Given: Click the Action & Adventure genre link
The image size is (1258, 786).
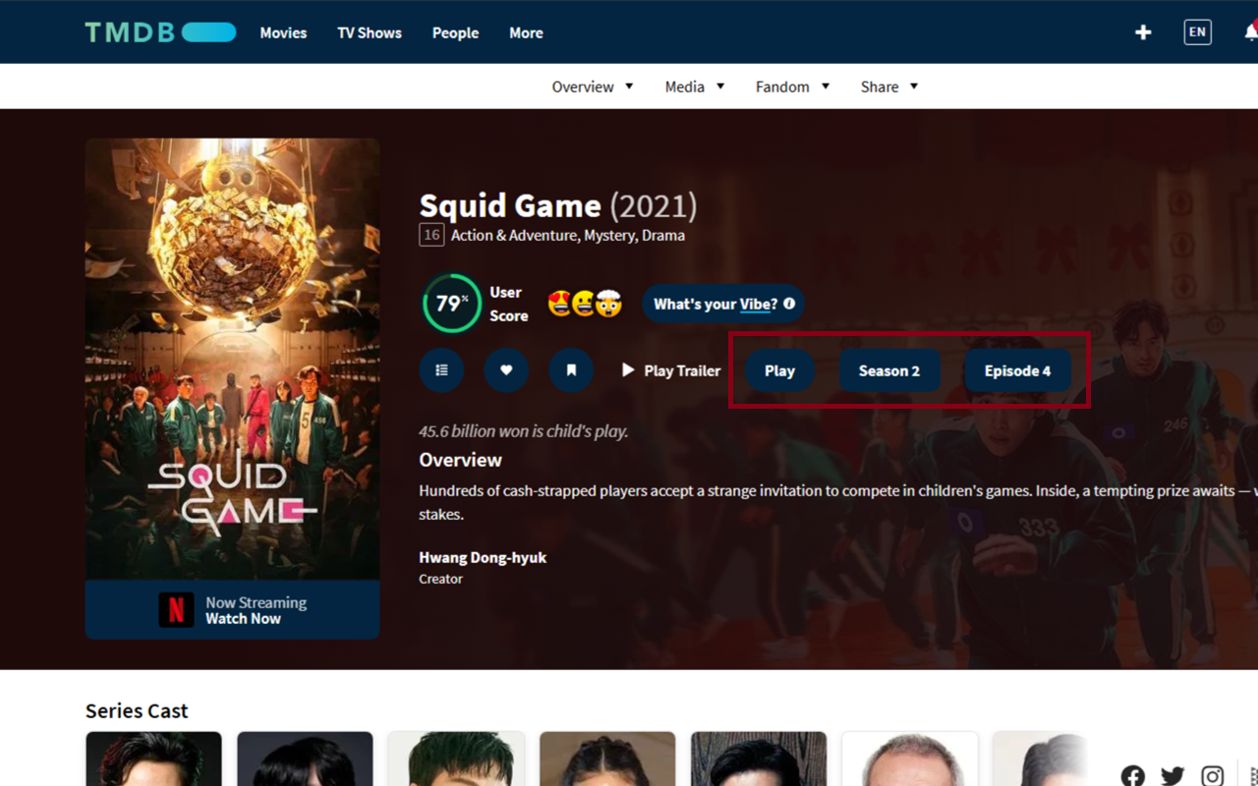Looking at the screenshot, I should pyautogui.click(x=514, y=235).
